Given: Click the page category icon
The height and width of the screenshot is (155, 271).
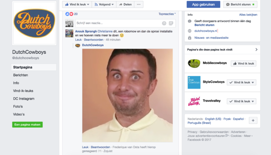Looking at the screenshot, I should click(190, 38).
